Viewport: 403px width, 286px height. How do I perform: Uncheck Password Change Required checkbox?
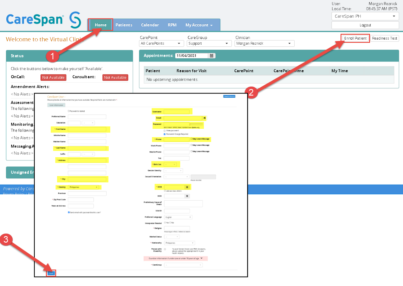tap(165, 134)
